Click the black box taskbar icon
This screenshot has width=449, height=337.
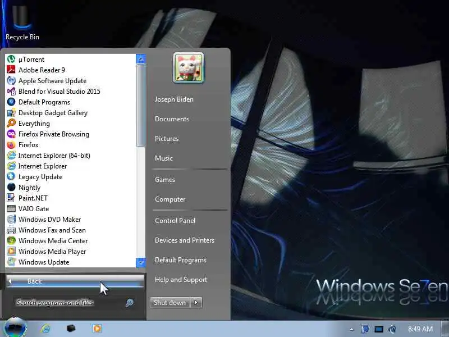pyautogui.click(x=71, y=329)
